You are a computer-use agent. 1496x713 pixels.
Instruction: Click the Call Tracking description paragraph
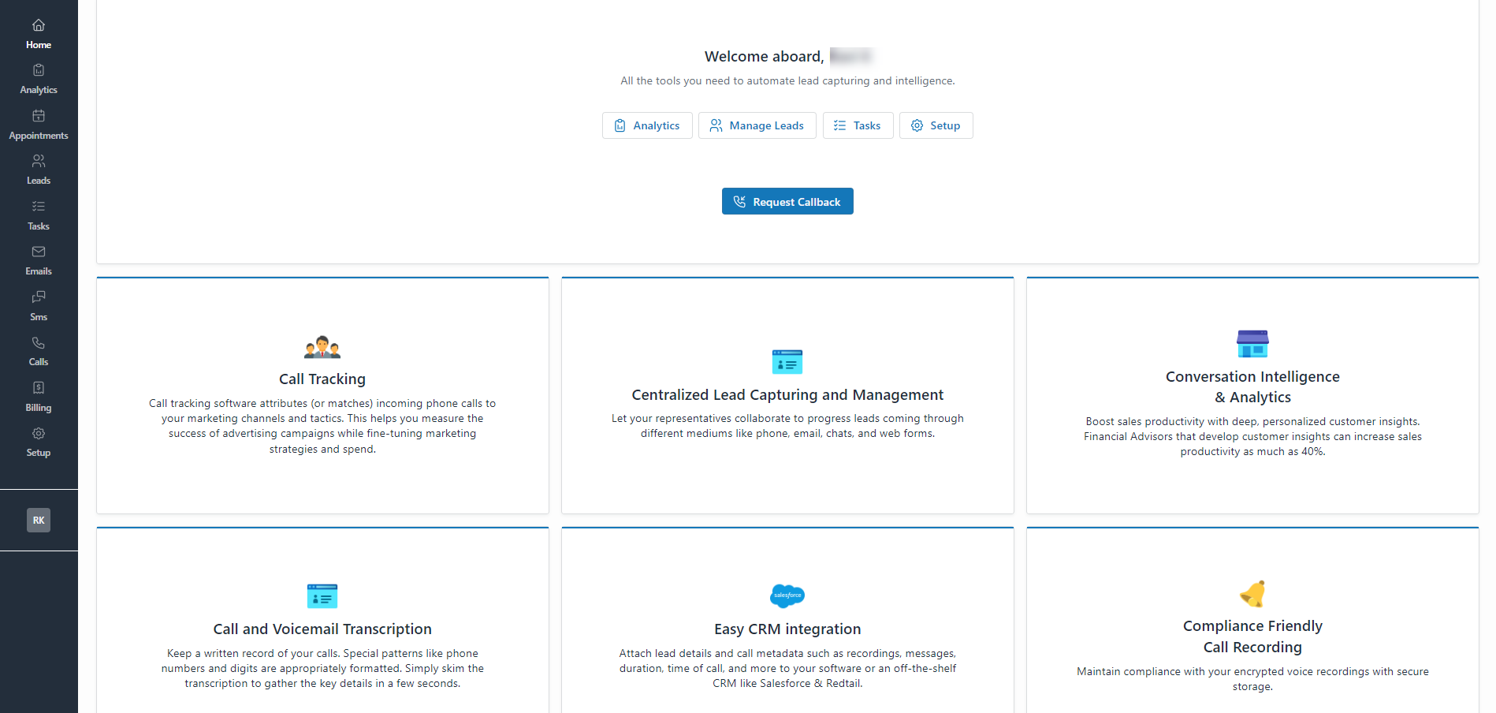pyautogui.click(x=322, y=426)
